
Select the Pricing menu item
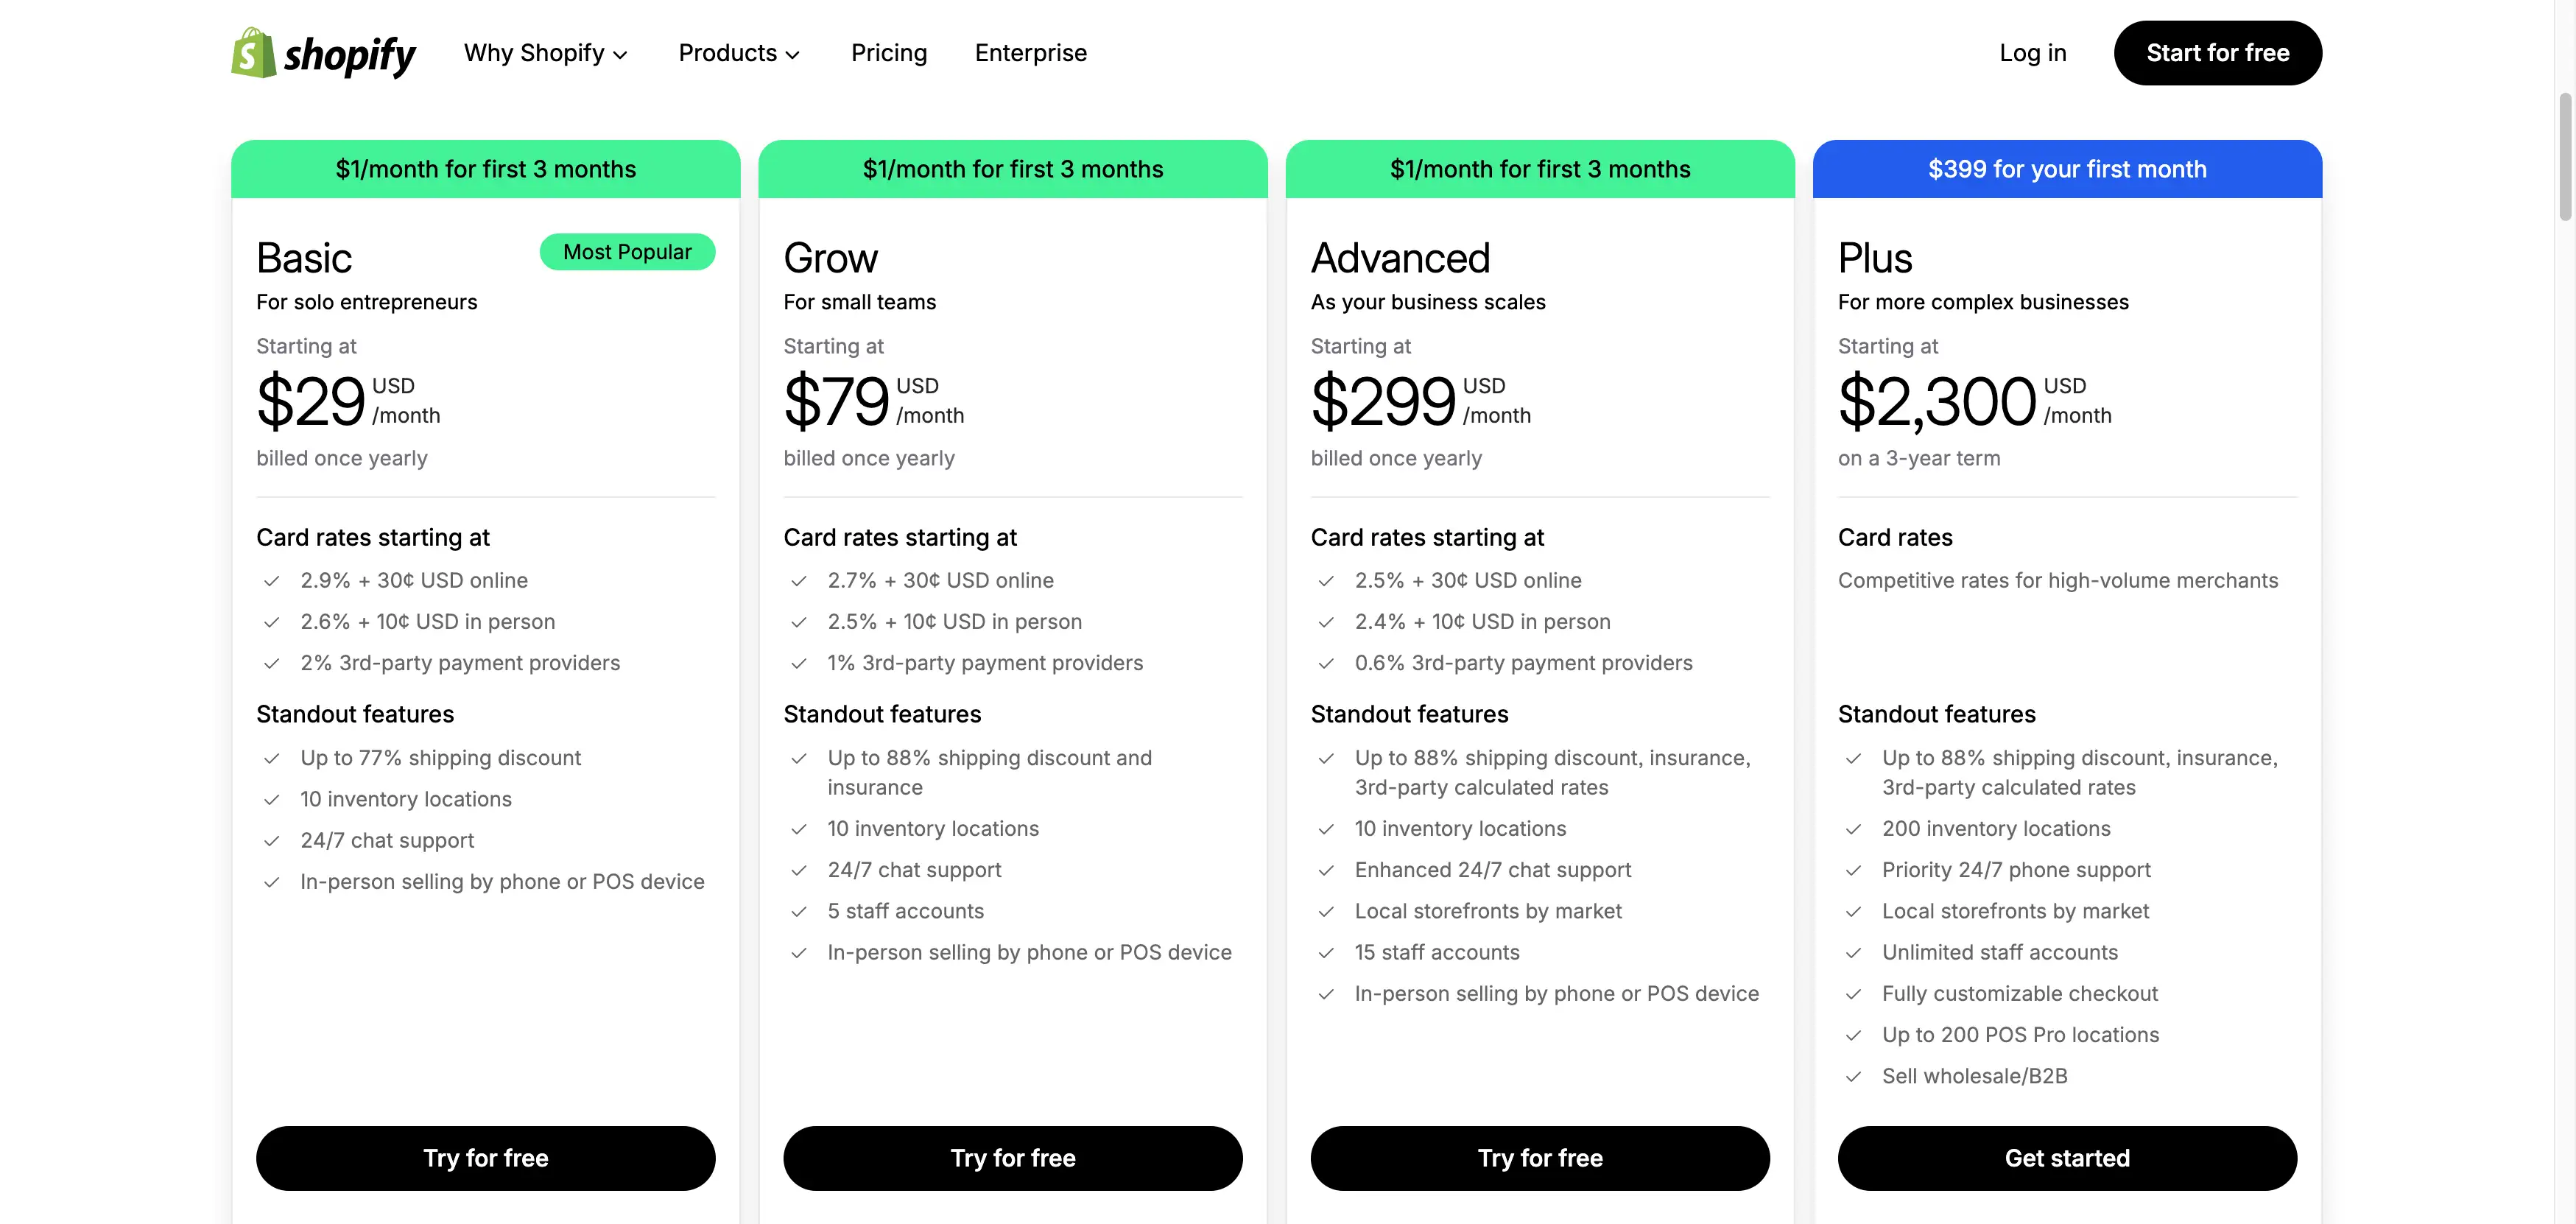889,53
